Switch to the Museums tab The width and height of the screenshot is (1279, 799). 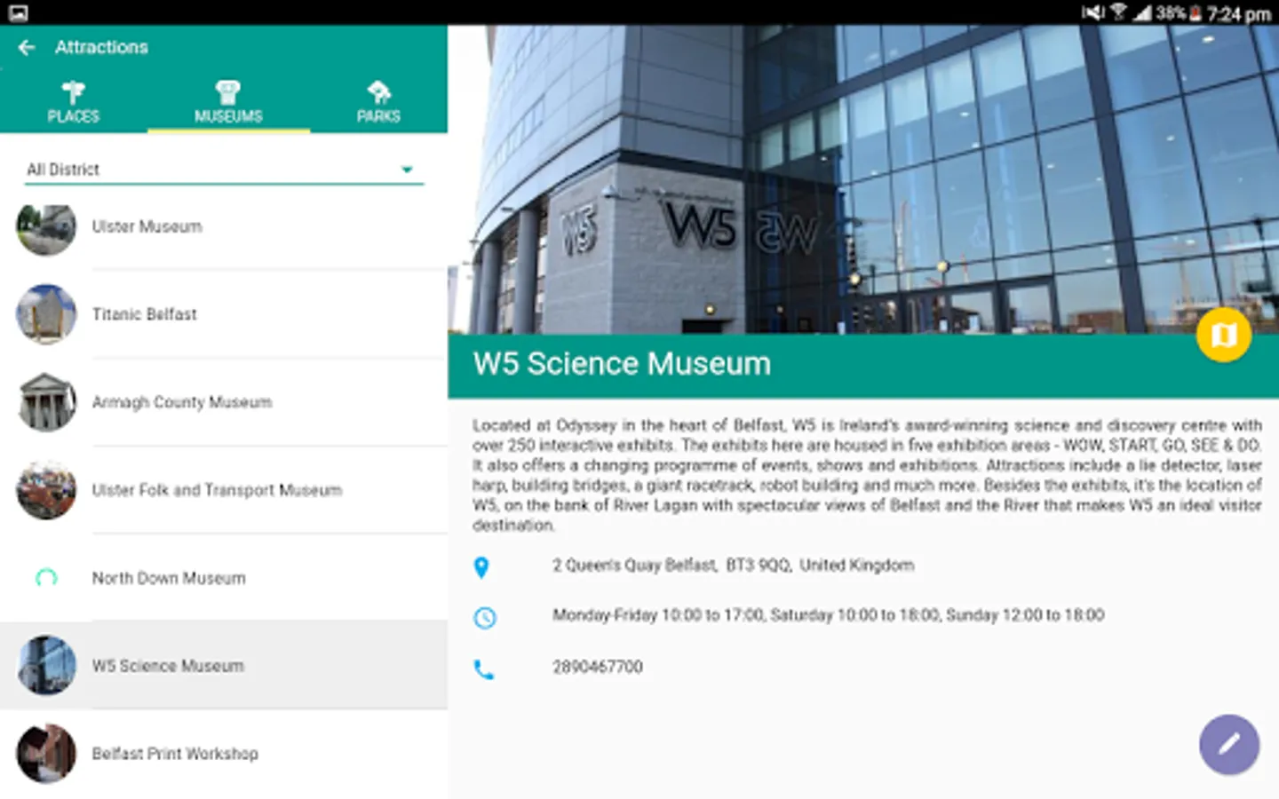click(x=228, y=101)
